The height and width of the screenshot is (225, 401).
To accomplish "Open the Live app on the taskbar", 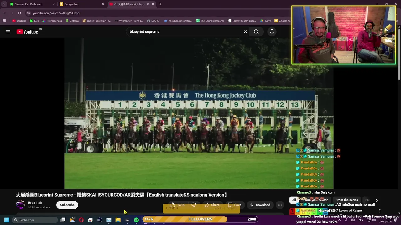I will [x=127, y=220].
